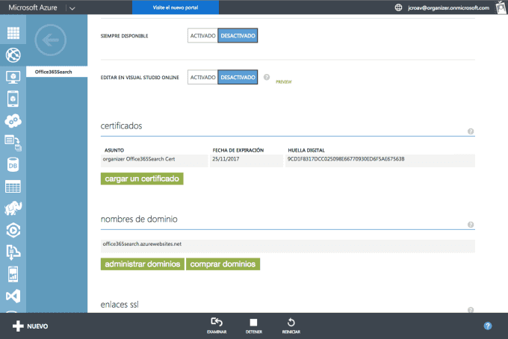
Task: Click the ASUNTO column header
Action: pos(114,150)
